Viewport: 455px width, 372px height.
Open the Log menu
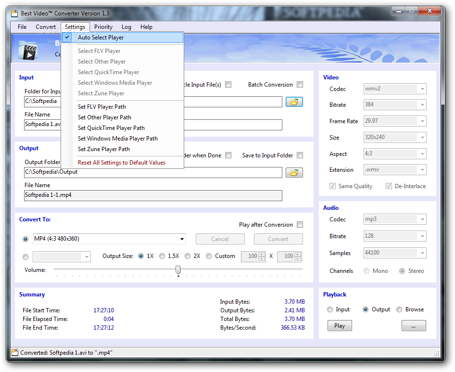[x=126, y=27]
